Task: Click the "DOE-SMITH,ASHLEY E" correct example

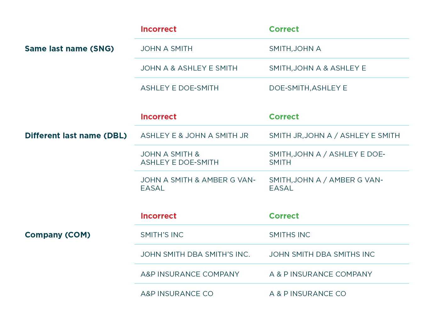Action: [308, 88]
